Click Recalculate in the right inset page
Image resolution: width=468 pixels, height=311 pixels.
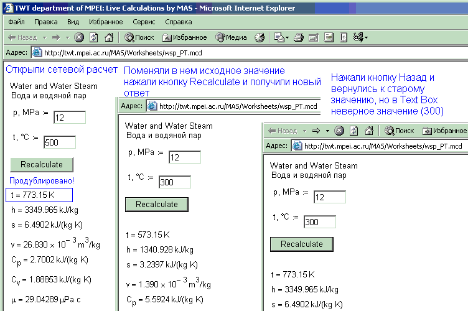pos(302,244)
